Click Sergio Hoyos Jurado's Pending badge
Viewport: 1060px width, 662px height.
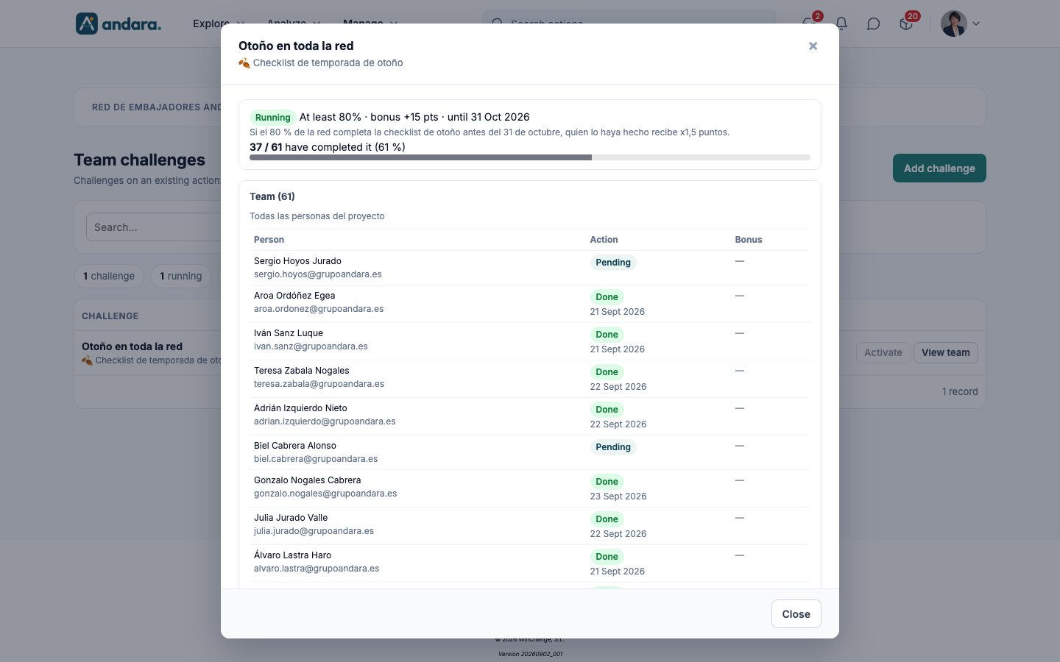[613, 263]
